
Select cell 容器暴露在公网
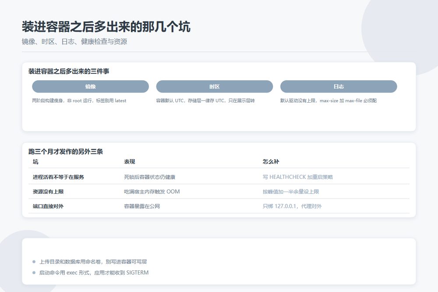[x=142, y=206]
